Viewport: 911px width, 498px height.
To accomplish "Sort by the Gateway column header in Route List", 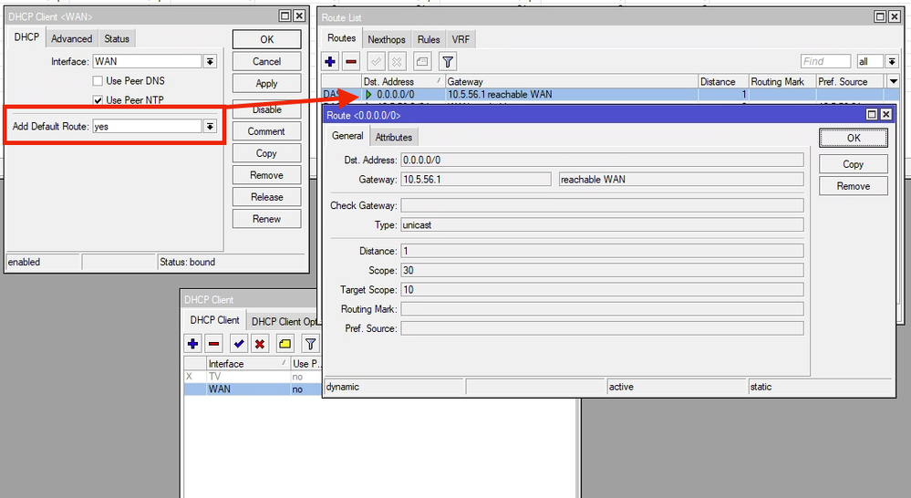I will point(571,81).
